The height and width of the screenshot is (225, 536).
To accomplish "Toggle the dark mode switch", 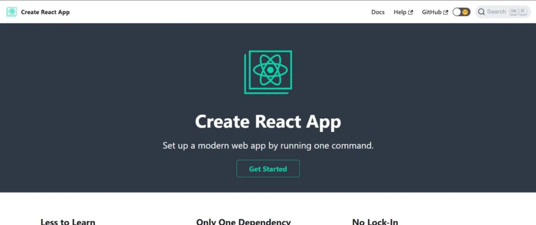I will tap(462, 12).
